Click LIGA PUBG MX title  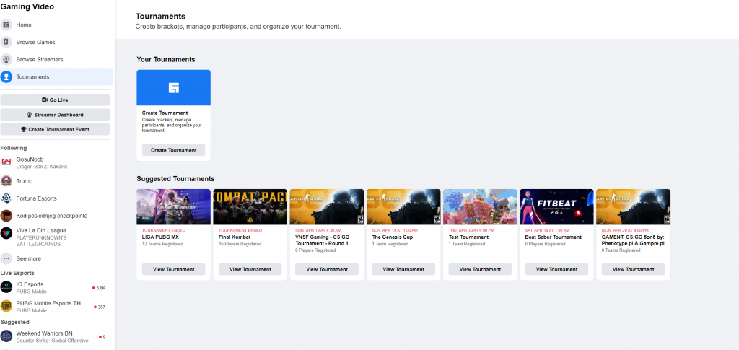[x=160, y=237]
